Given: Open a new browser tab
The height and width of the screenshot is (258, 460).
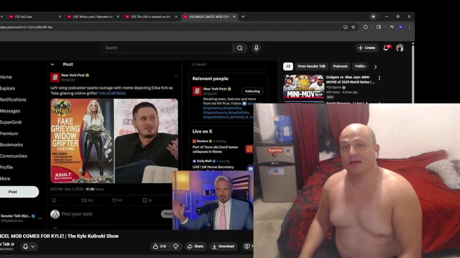Looking at the screenshot, I should 243,16.
